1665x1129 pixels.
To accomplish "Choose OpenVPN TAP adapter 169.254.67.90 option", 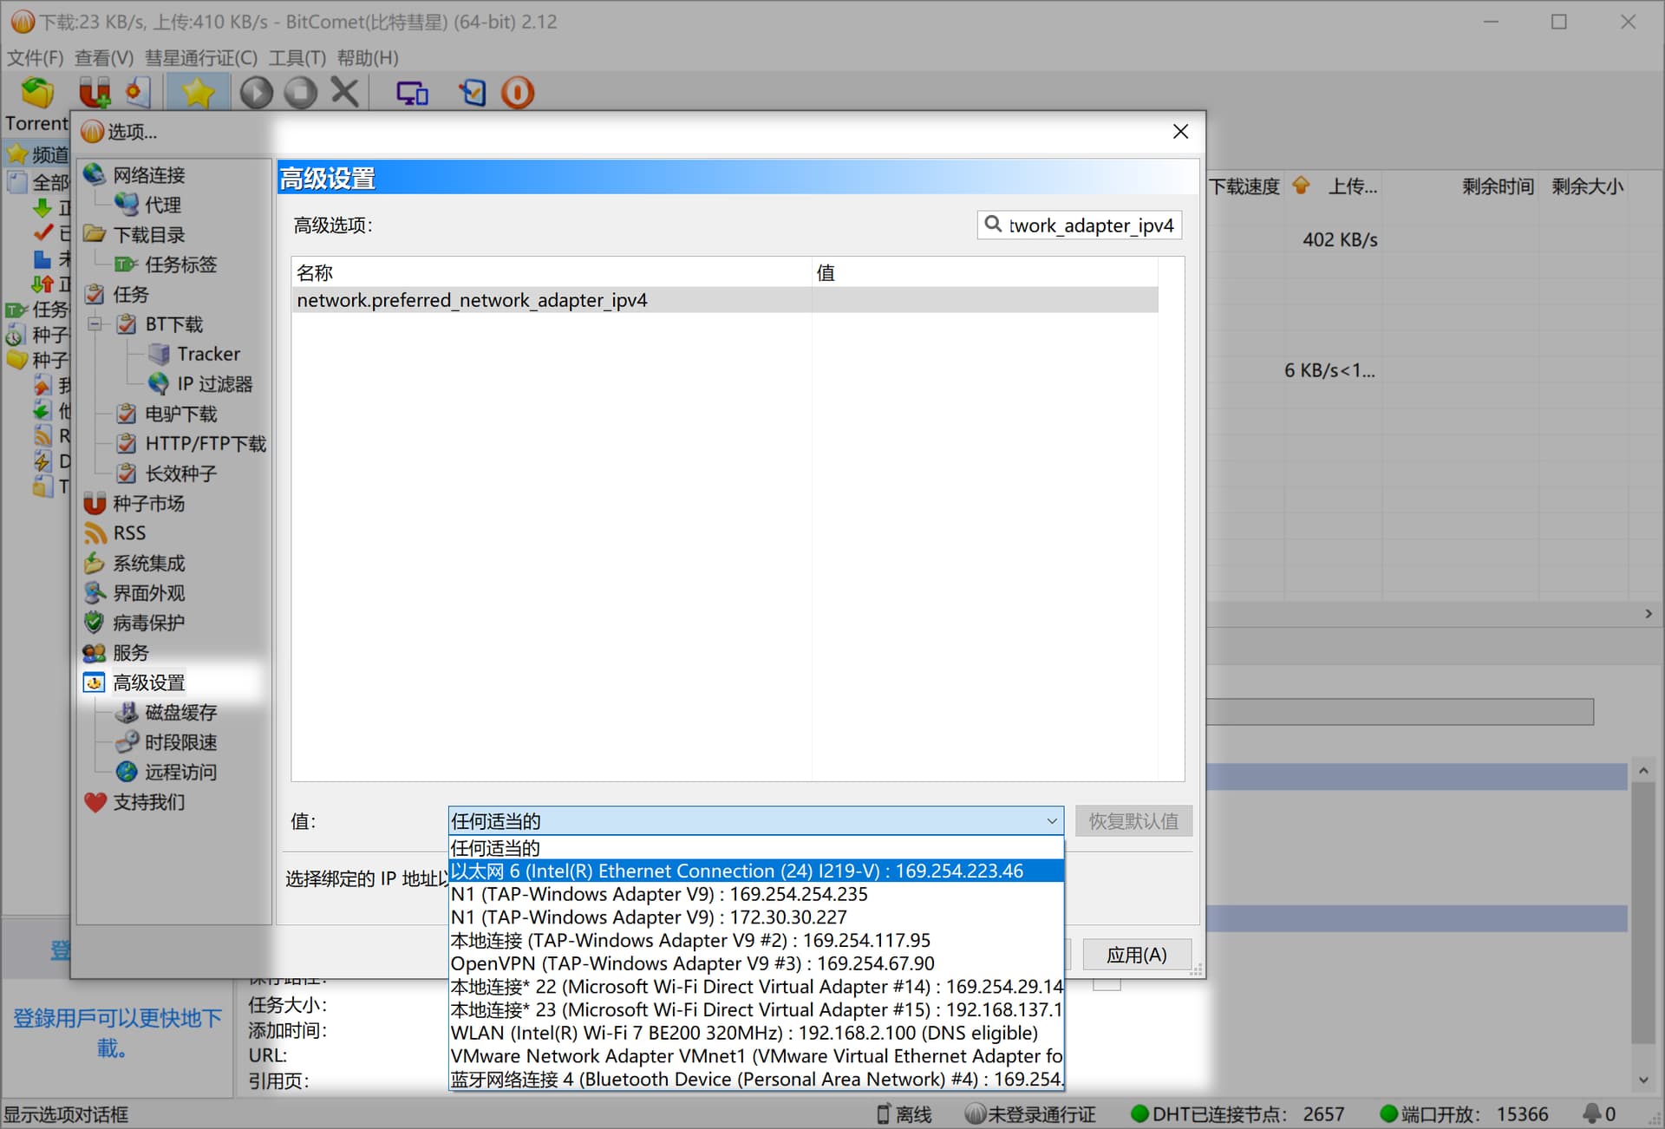I will point(755,963).
